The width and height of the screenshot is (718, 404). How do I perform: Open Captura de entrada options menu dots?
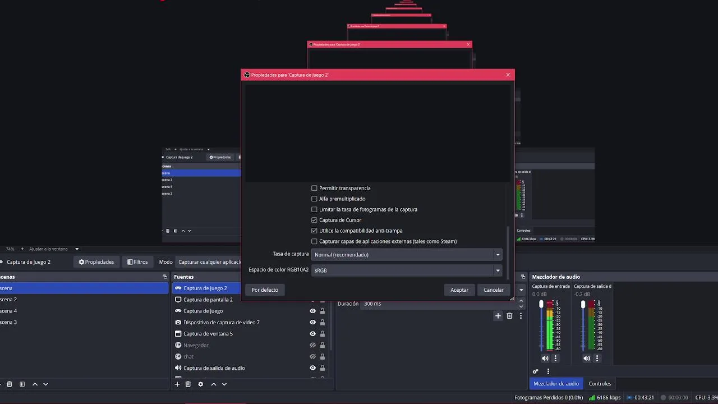coord(556,358)
